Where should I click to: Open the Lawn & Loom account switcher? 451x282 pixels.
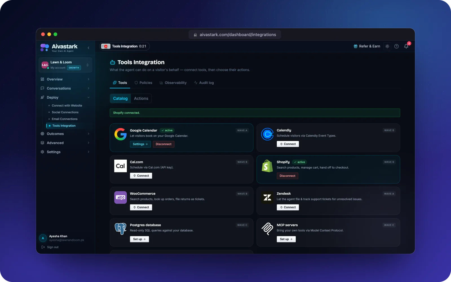coord(65,65)
